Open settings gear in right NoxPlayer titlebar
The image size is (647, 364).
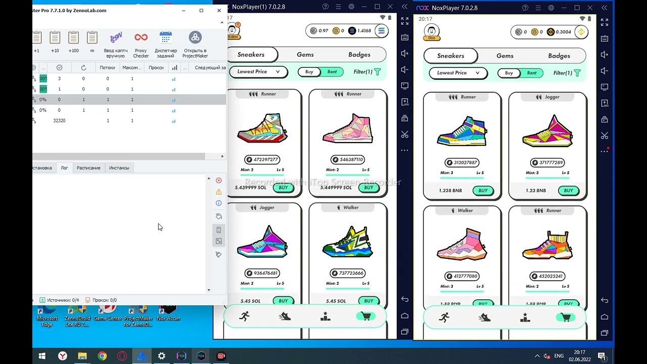click(x=551, y=8)
